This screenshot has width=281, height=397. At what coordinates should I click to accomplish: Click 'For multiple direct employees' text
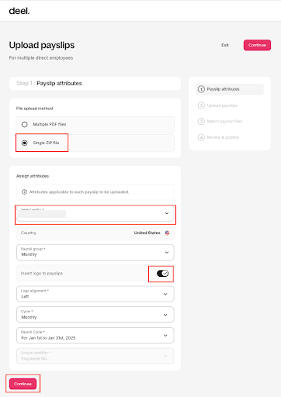tap(41, 58)
